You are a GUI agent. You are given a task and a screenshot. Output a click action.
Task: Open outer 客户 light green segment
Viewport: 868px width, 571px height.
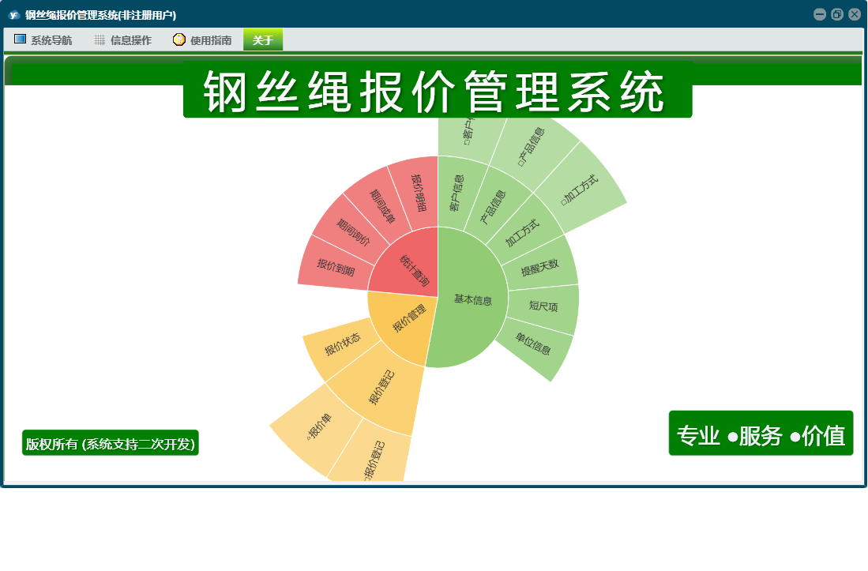coord(468,133)
